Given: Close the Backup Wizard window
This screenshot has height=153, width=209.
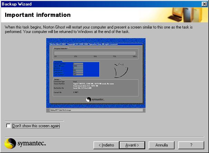Looking at the screenshot, I should pos(205,4).
